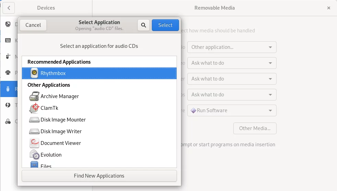This screenshot has height=191, width=337.
Task: Click the Document Viewer icon
Action: point(34,143)
